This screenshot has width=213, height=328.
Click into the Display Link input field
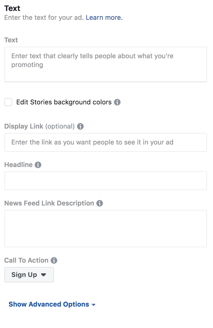point(105,142)
